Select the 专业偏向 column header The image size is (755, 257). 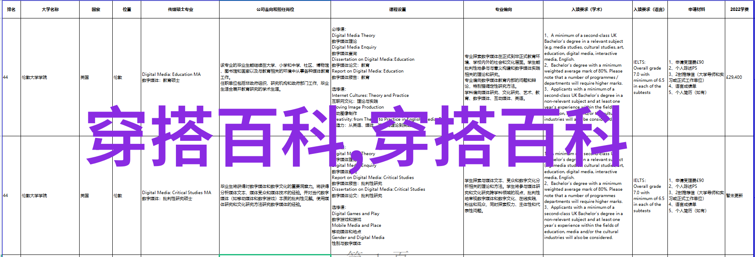[503, 9]
